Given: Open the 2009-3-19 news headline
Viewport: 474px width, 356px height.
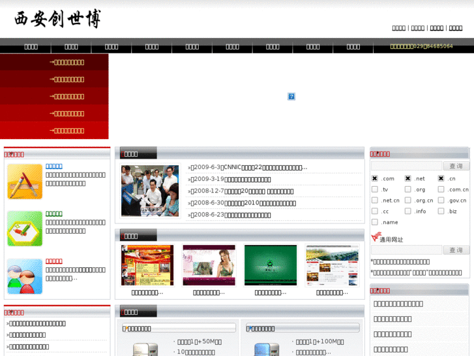Looking at the screenshot, I should (230, 180).
